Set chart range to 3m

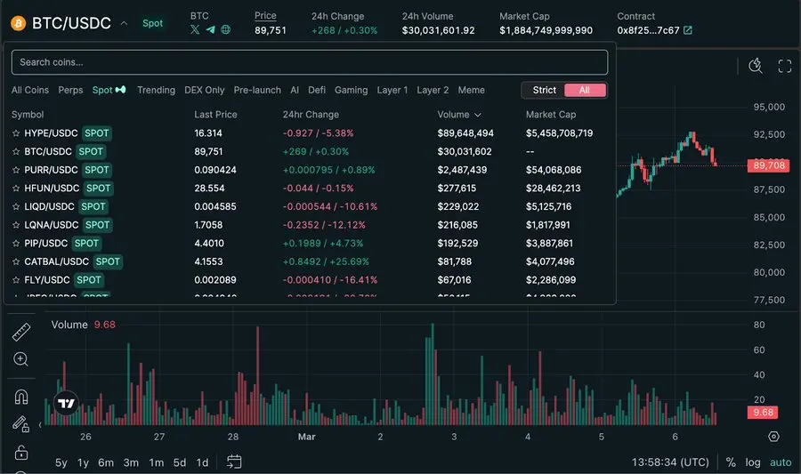click(131, 462)
